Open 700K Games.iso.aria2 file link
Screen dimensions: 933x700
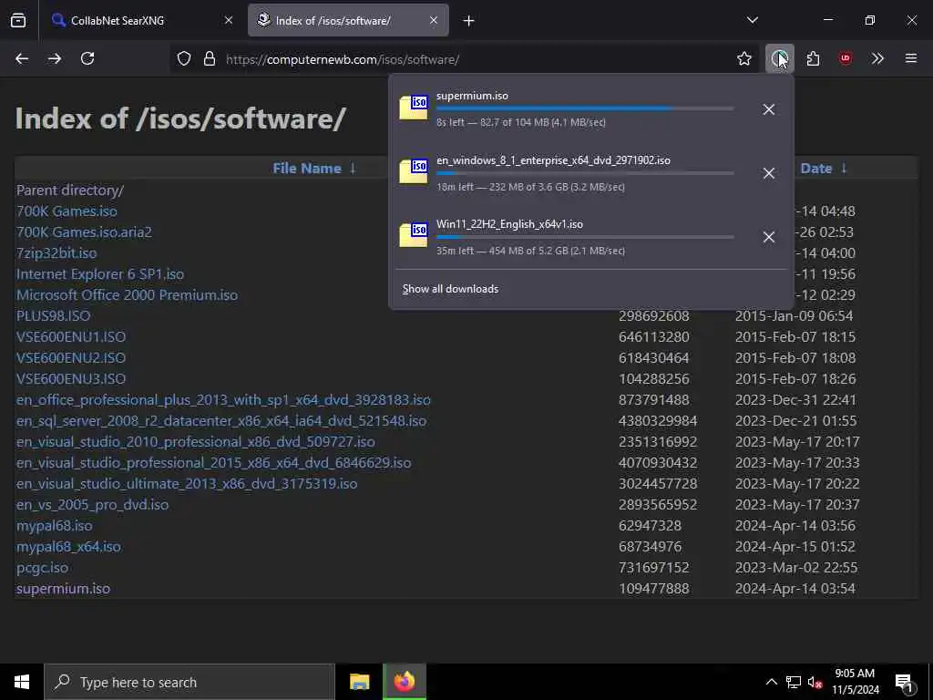tap(84, 232)
